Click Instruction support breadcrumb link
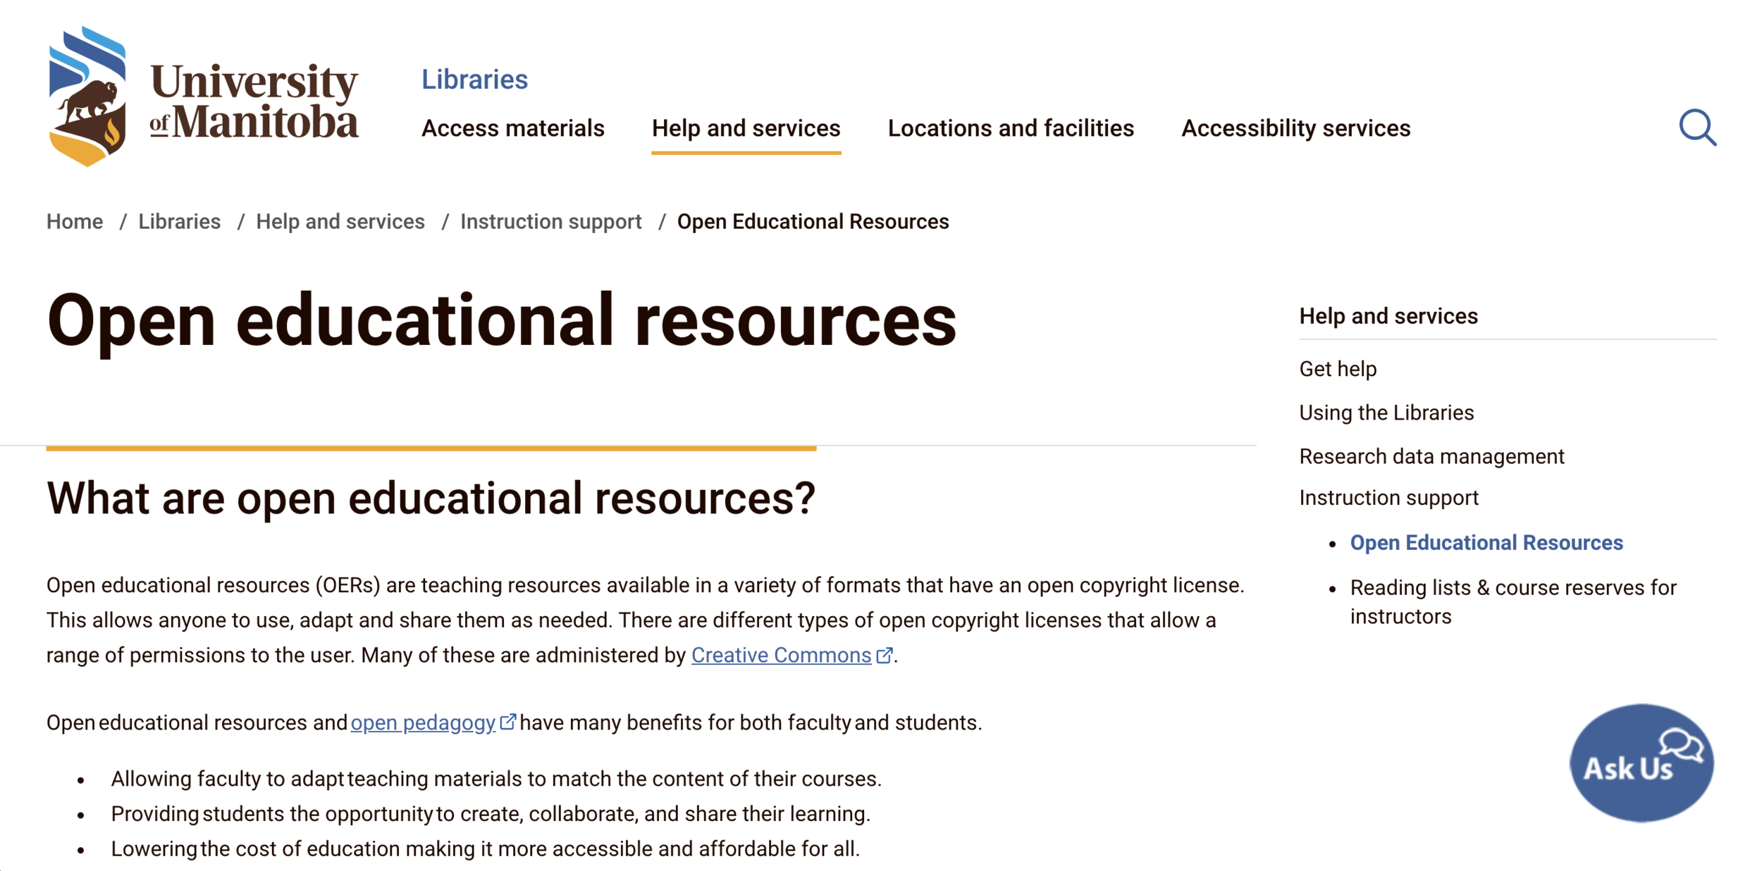1762x871 pixels. coord(550,222)
